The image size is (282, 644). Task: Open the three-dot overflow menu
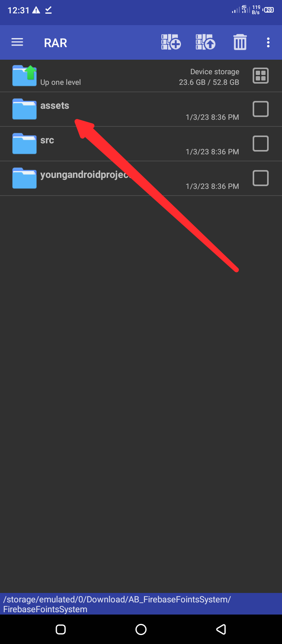click(x=268, y=42)
